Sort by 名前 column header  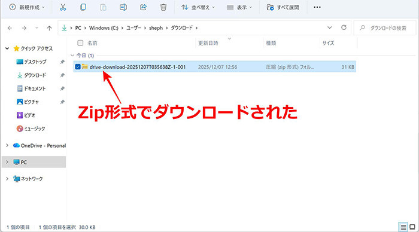pyautogui.click(x=92, y=43)
